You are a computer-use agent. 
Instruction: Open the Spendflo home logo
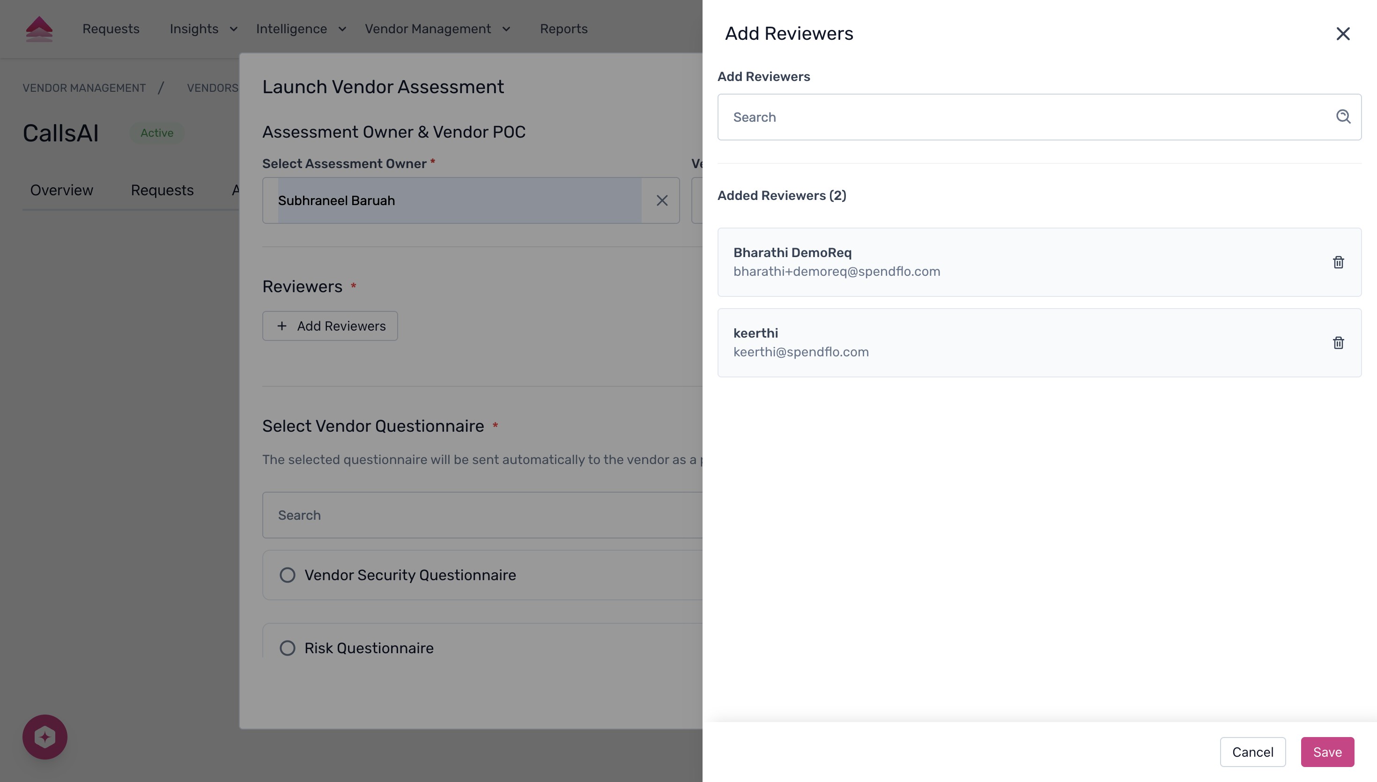tap(40, 29)
